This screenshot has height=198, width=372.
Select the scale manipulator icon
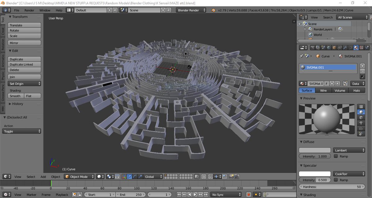(140, 177)
